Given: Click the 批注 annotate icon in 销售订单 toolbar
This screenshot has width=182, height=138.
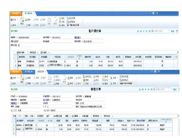Looking at the screenshot, I should point(103,76).
